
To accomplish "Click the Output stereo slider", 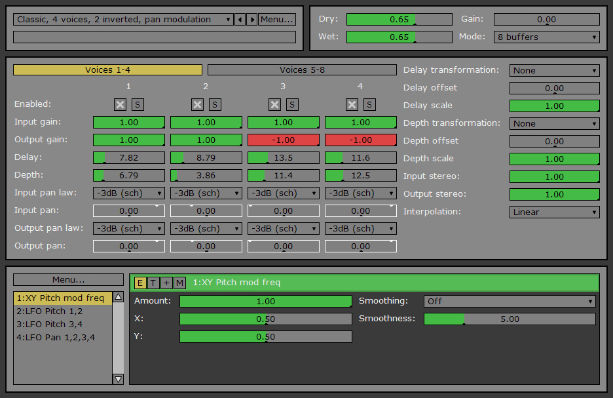I will 554,195.
